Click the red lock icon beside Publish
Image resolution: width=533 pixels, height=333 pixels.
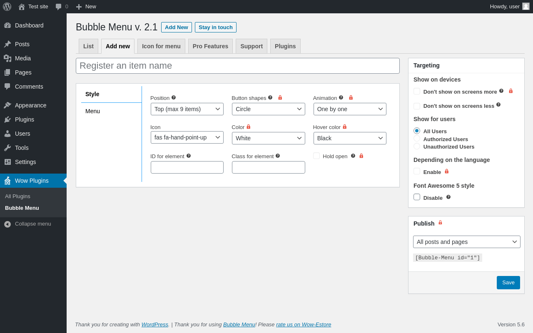(x=440, y=223)
